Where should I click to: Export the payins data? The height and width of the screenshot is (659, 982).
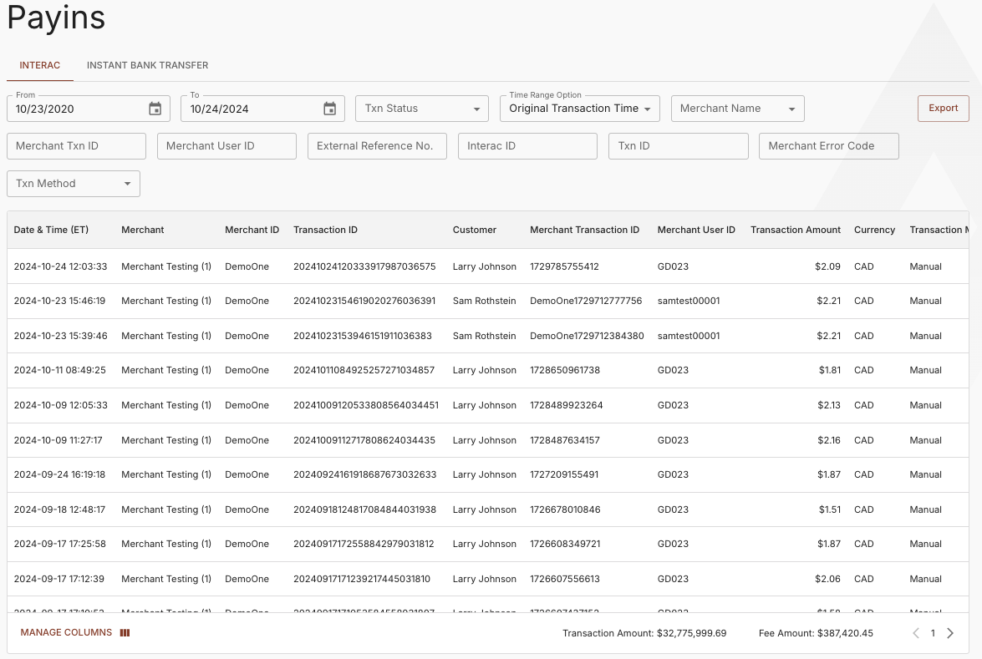tap(943, 108)
